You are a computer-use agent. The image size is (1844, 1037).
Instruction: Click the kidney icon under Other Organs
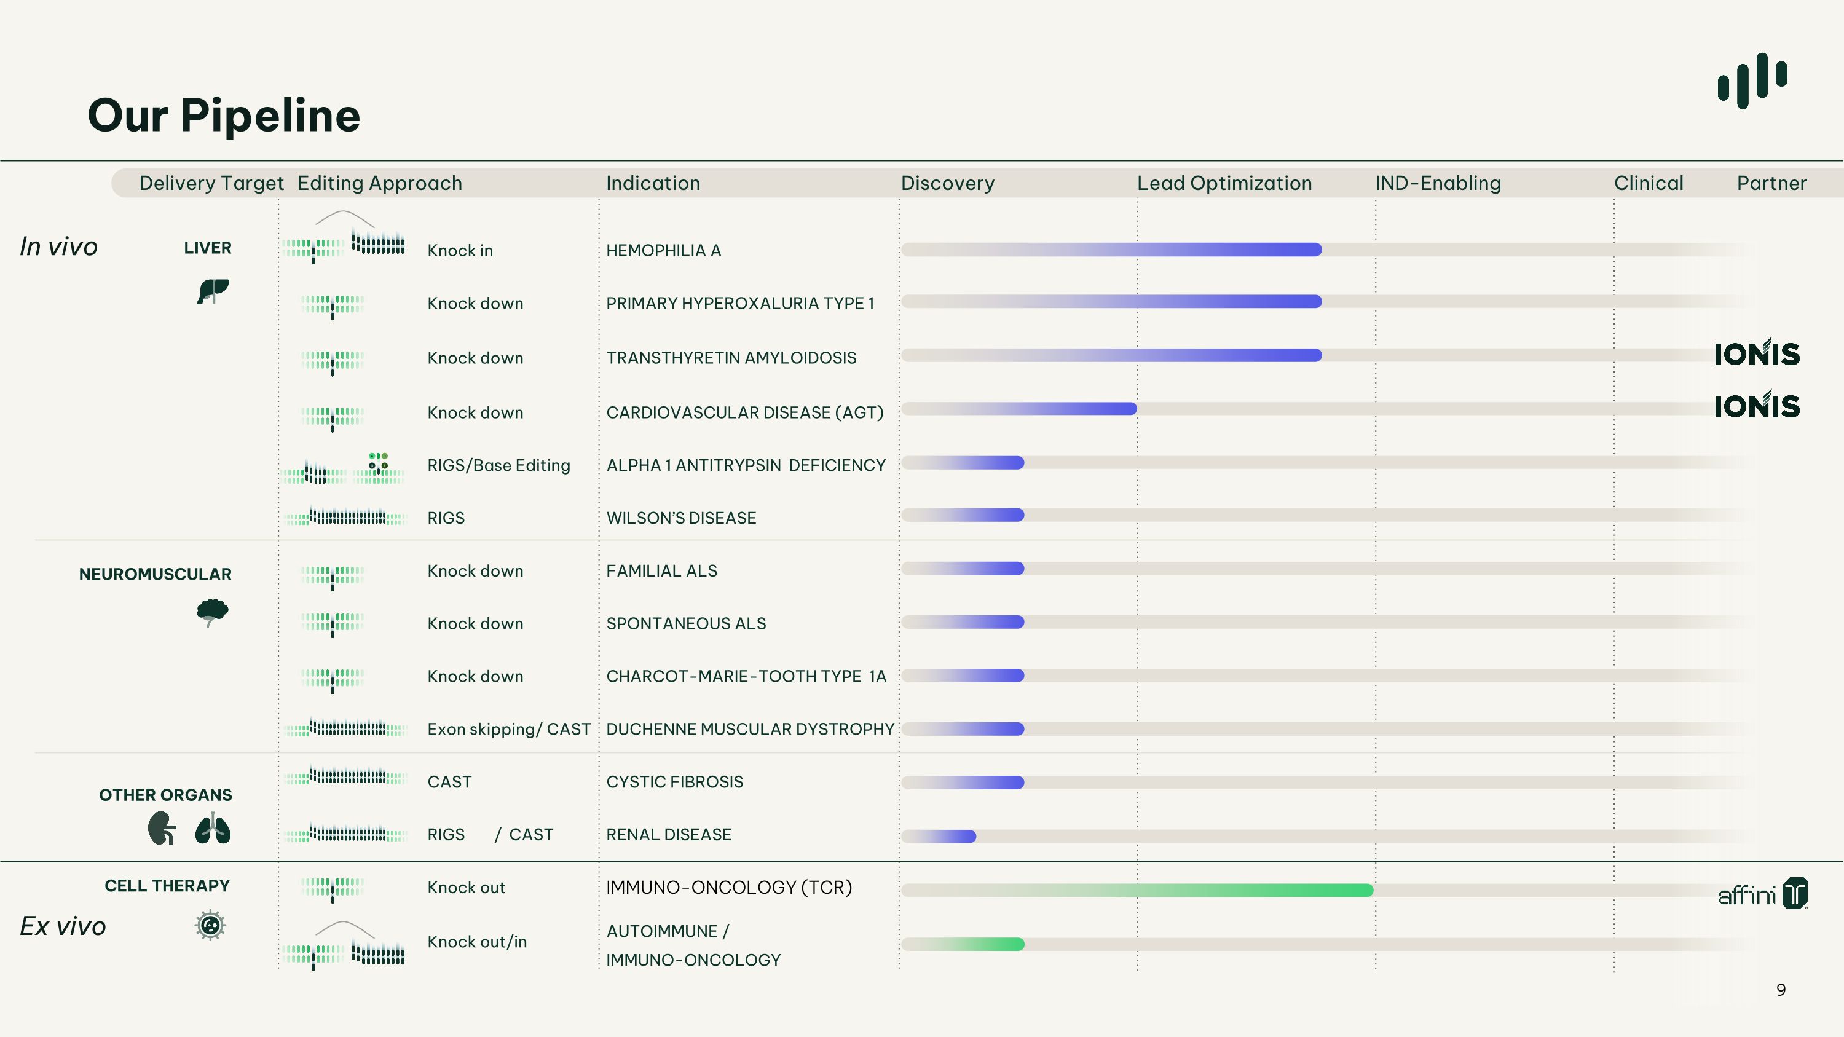tap(162, 828)
